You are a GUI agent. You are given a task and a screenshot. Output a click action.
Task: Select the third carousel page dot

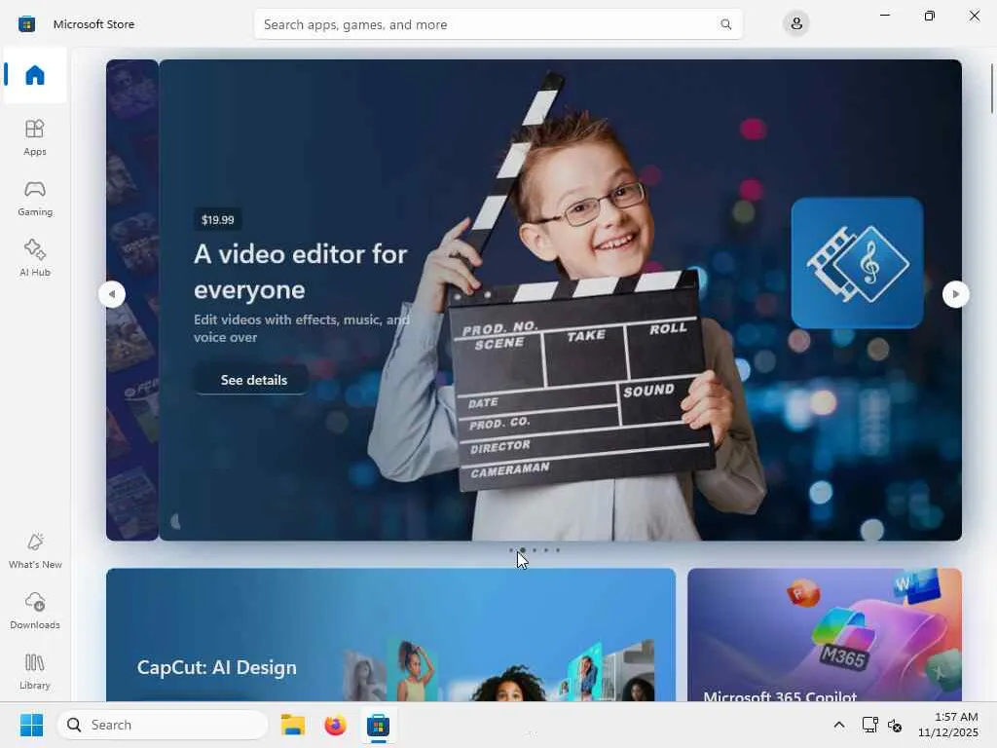[535, 550]
